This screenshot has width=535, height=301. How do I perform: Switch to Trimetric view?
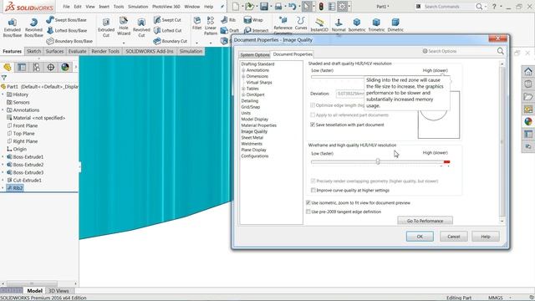[376, 25]
